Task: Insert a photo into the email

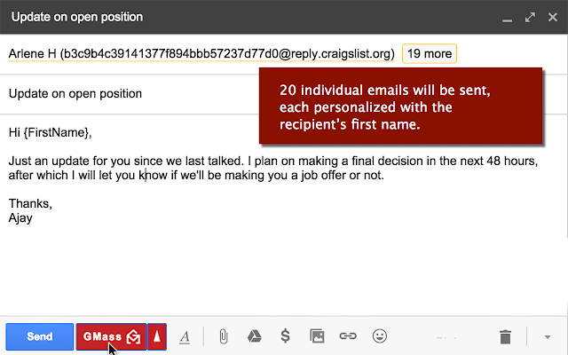Action: (317, 336)
